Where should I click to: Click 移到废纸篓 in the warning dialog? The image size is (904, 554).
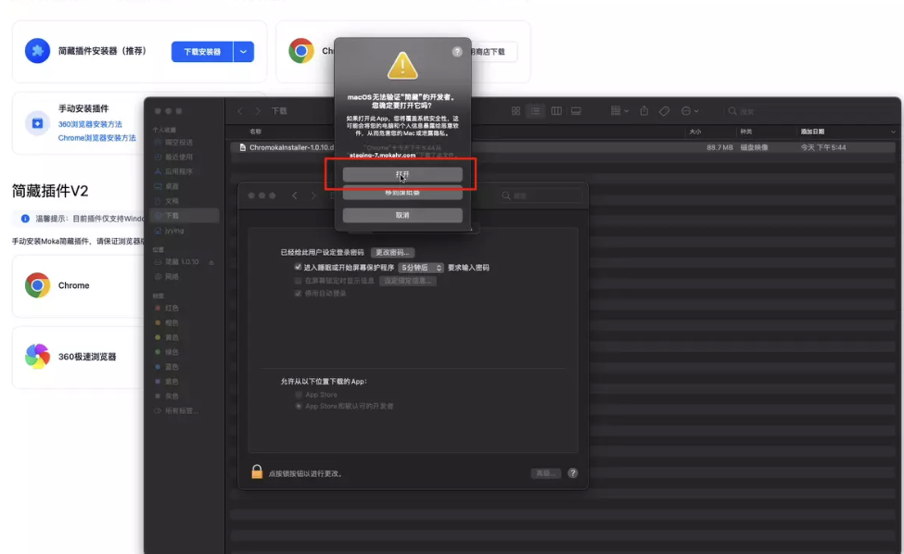point(402,193)
